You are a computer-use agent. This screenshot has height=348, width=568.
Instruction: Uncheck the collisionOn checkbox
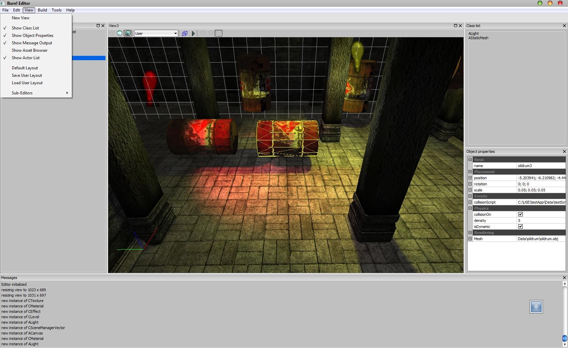tap(520, 214)
